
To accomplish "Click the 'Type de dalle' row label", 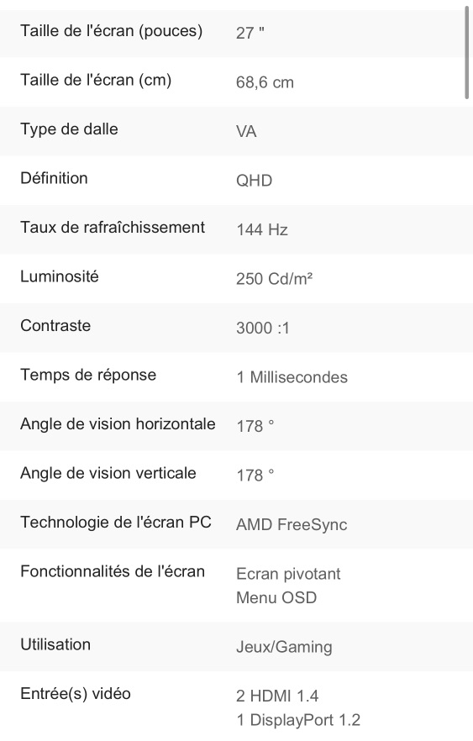I will [x=69, y=129].
